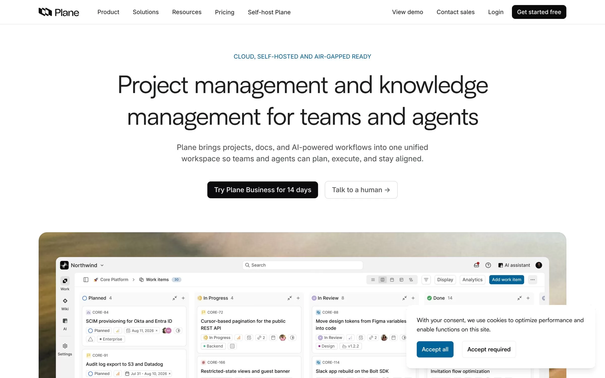Open the Display options dropdown
Screen dimensions: 605x378
(445, 280)
